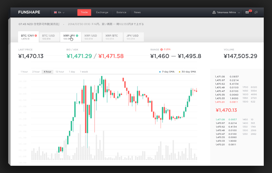Viewport: 272px width, 173px height.
Task: Click the red down indicator on BTC/CNY
Action: [x=36, y=36]
